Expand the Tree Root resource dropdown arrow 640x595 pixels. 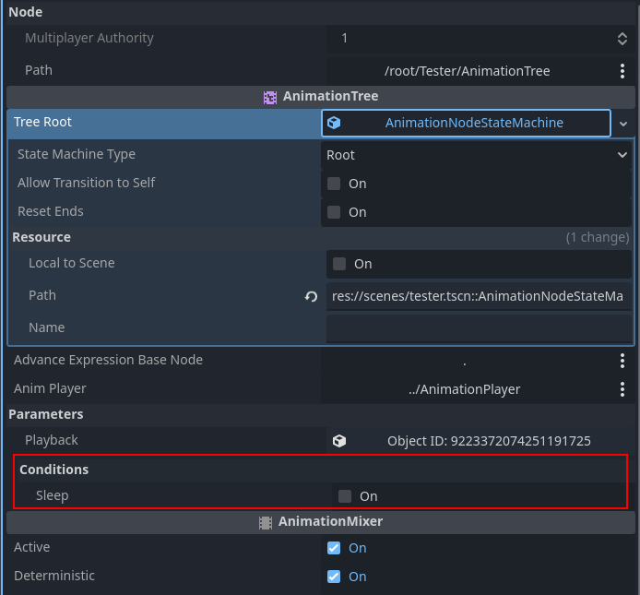point(623,124)
